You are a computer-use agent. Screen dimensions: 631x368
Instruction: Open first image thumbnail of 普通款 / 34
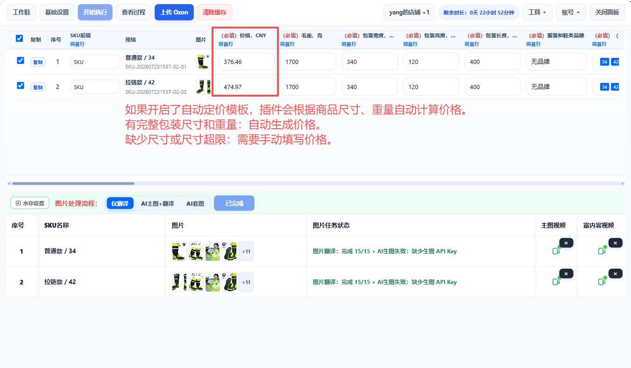click(179, 251)
